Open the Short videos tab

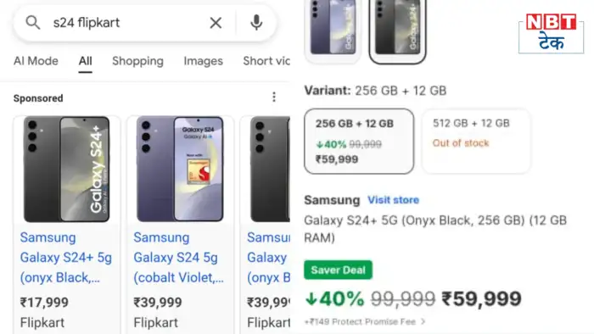click(x=266, y=61)
